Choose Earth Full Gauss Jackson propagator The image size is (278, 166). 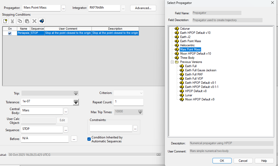click(x=201, y=70)
